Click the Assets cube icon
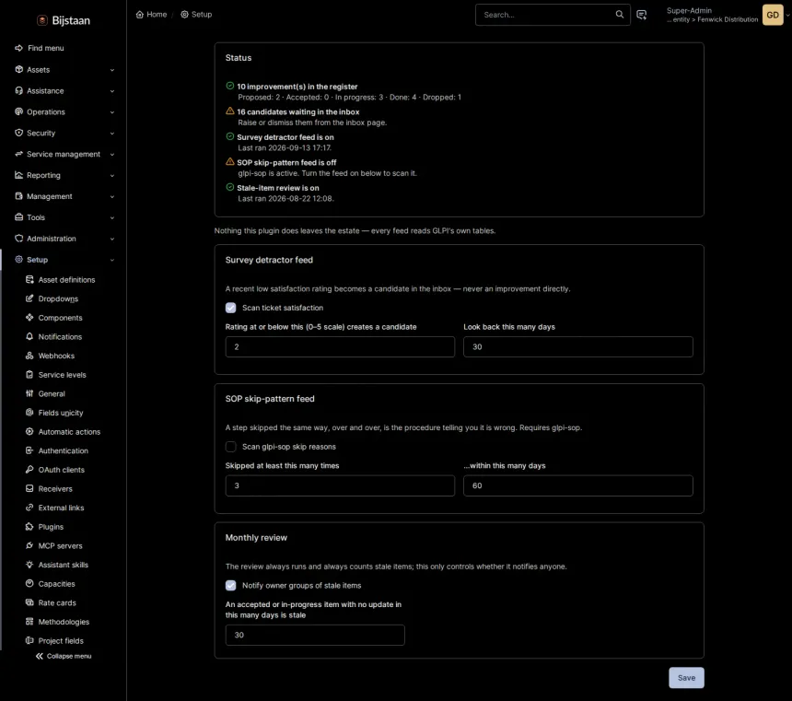This screenshot has width=792, height=701. click(x=18, y=69)
